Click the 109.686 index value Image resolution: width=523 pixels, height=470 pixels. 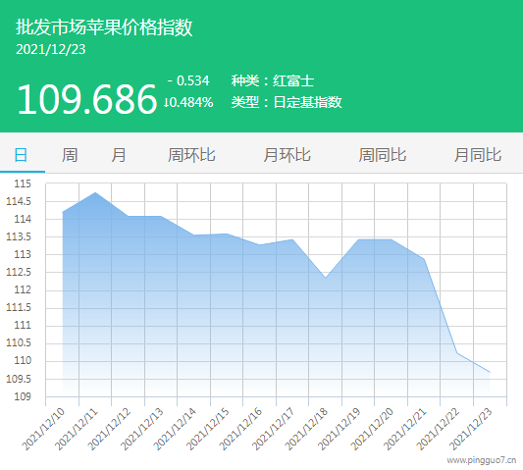(86, 99)
